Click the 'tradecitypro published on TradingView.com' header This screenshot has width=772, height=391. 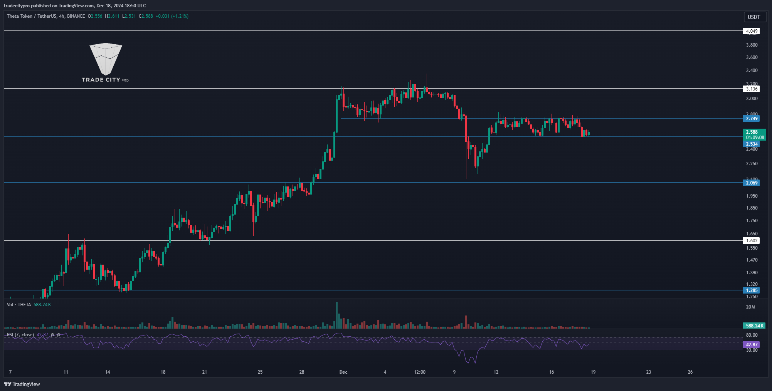coord(75,5)
